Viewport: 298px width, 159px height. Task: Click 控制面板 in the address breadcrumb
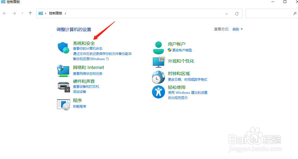click(55, 13)
